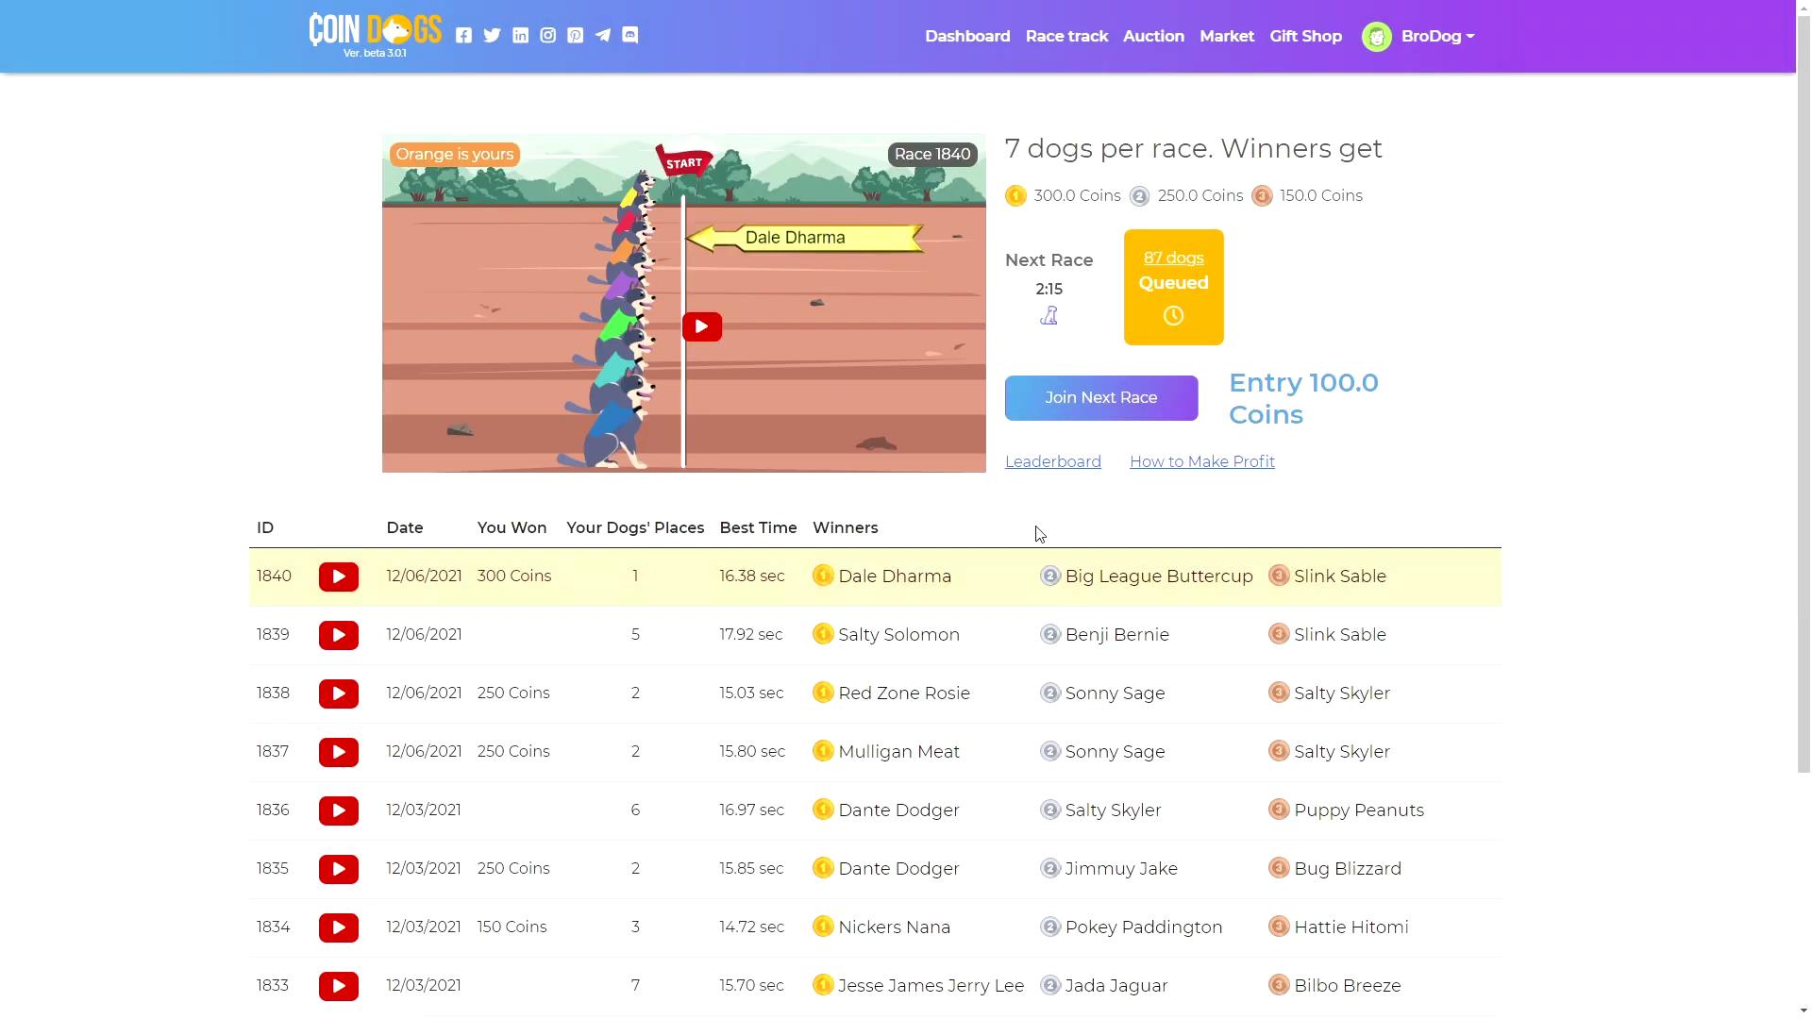The width and height of the screenshot is (1812, 1019).
Task: Click 300 Coins won in race 1840
Action: (514, 576)
